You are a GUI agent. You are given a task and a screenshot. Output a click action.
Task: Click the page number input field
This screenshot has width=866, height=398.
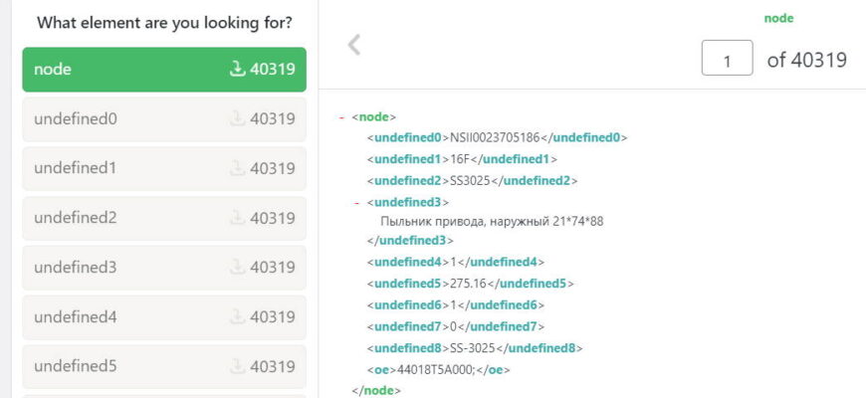click(x=727, y=59)
